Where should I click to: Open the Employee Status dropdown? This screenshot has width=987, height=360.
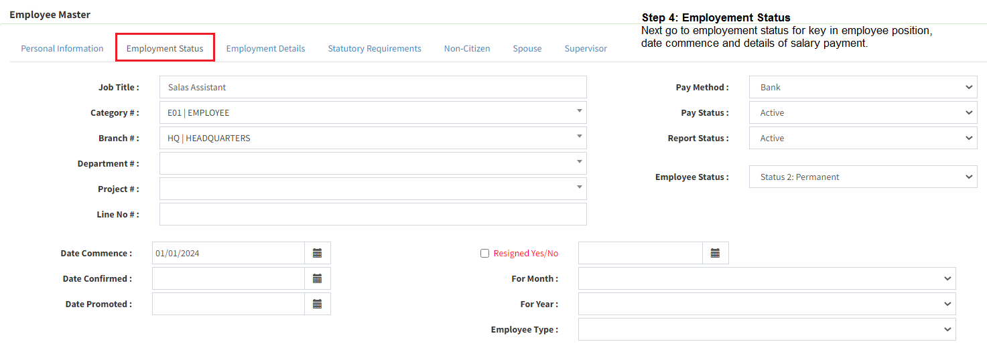[x=862, y=177]
